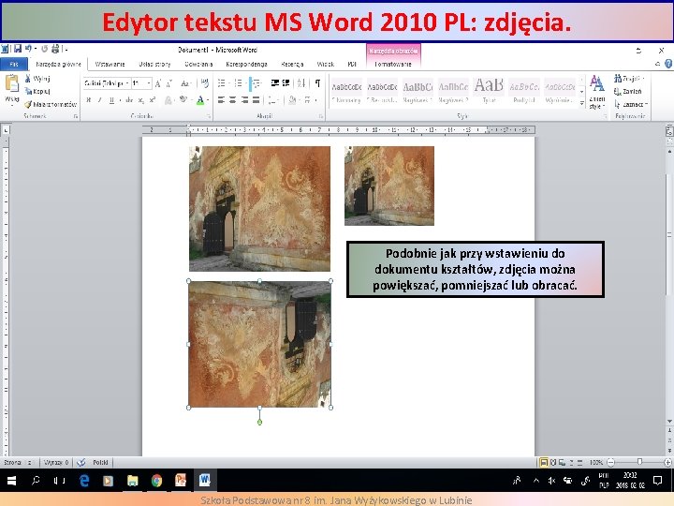Open the Schowek clipboard dialog launcher
Image resolution: width=674 pixels, height=506 pixels.
tap(76, 116)
